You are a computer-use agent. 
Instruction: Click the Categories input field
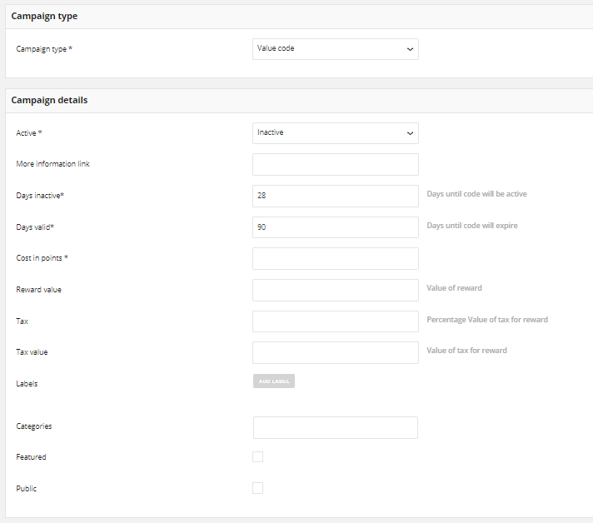point(336,428)
